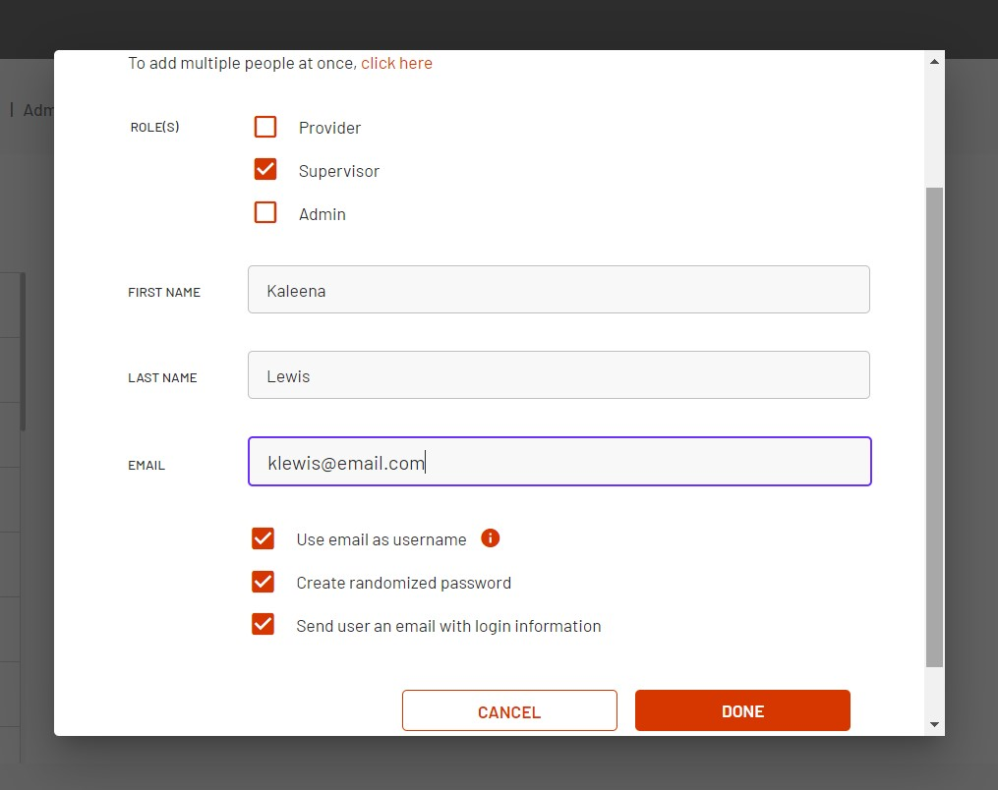Click the FIRST NAME field containing Kaleena

pos(558,289)
